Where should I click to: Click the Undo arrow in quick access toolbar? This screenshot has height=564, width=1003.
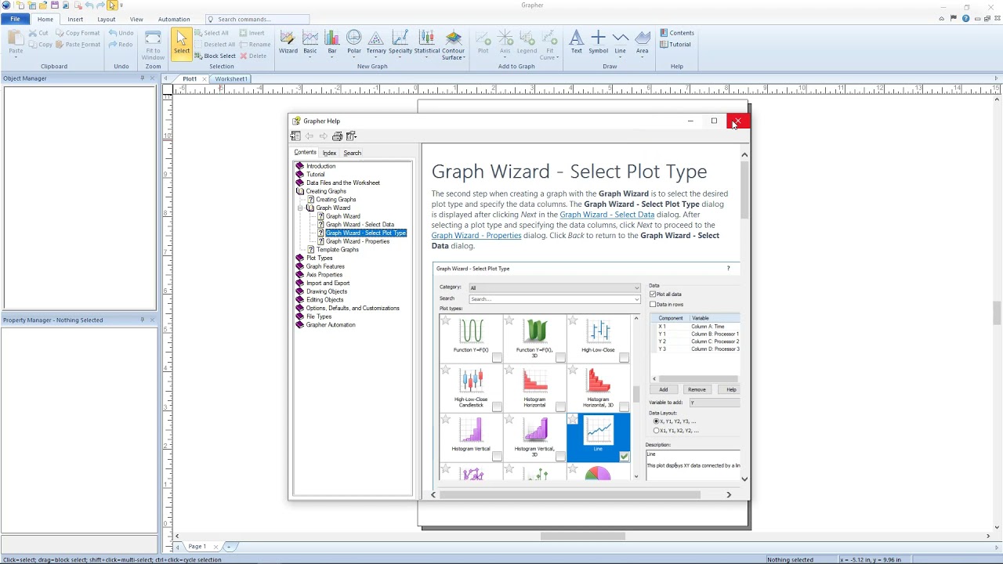[89, 5]
